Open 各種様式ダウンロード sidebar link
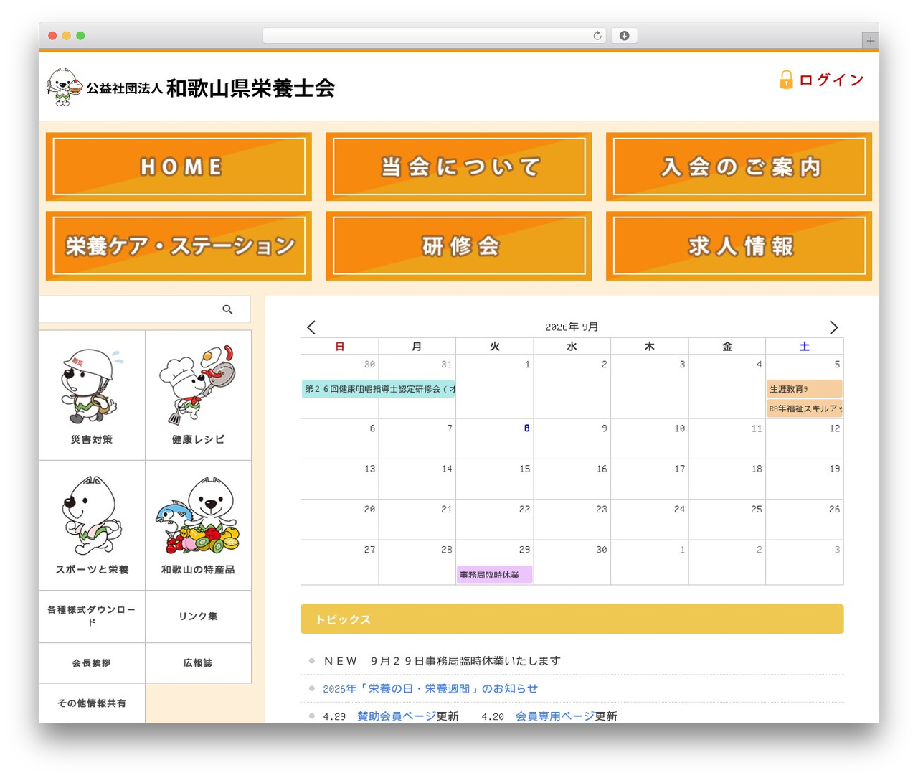The image size is (918, 778). [93, 617]
